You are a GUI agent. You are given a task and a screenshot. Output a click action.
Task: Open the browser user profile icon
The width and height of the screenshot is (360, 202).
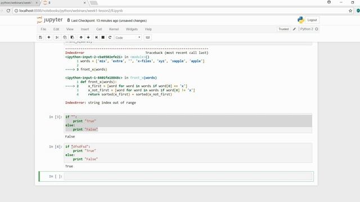(x=329, y=2)
